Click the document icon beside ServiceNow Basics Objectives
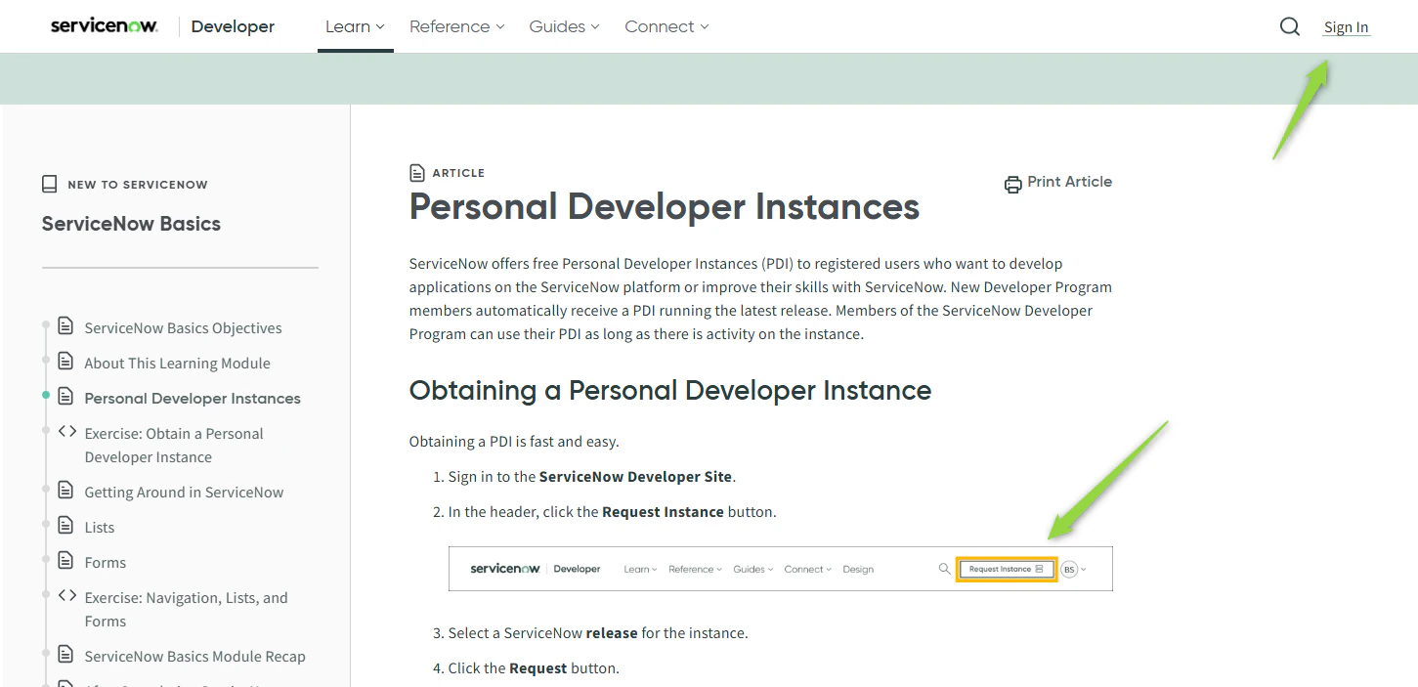Viewport: 1418px width, 687px height. [x=64, y=327]
